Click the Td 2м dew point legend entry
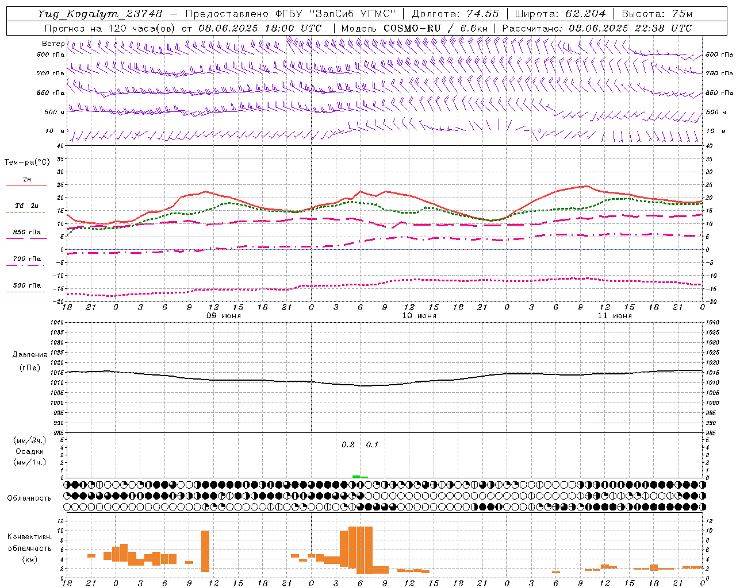Image resolution: width=736 pixels, height=588 pixels. click(26, 206)
